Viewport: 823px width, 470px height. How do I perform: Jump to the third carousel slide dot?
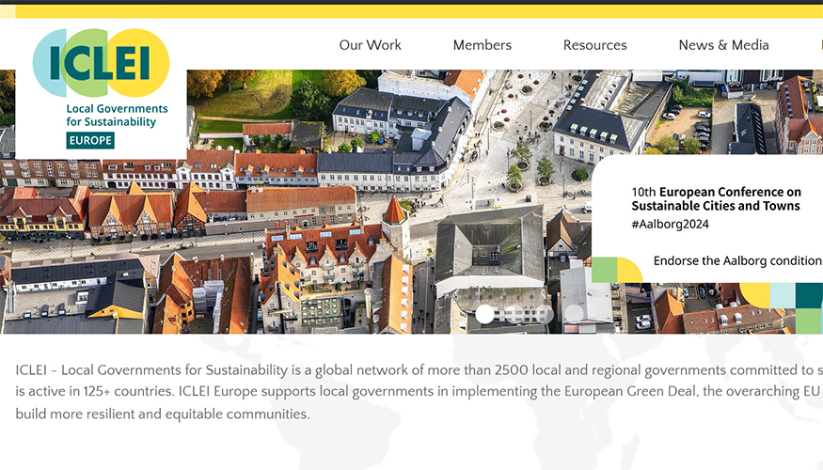click(x=545, y=314)
